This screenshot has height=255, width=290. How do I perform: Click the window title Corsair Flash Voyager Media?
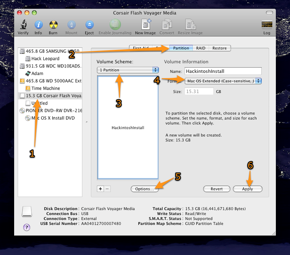click(x=145, y=13)
